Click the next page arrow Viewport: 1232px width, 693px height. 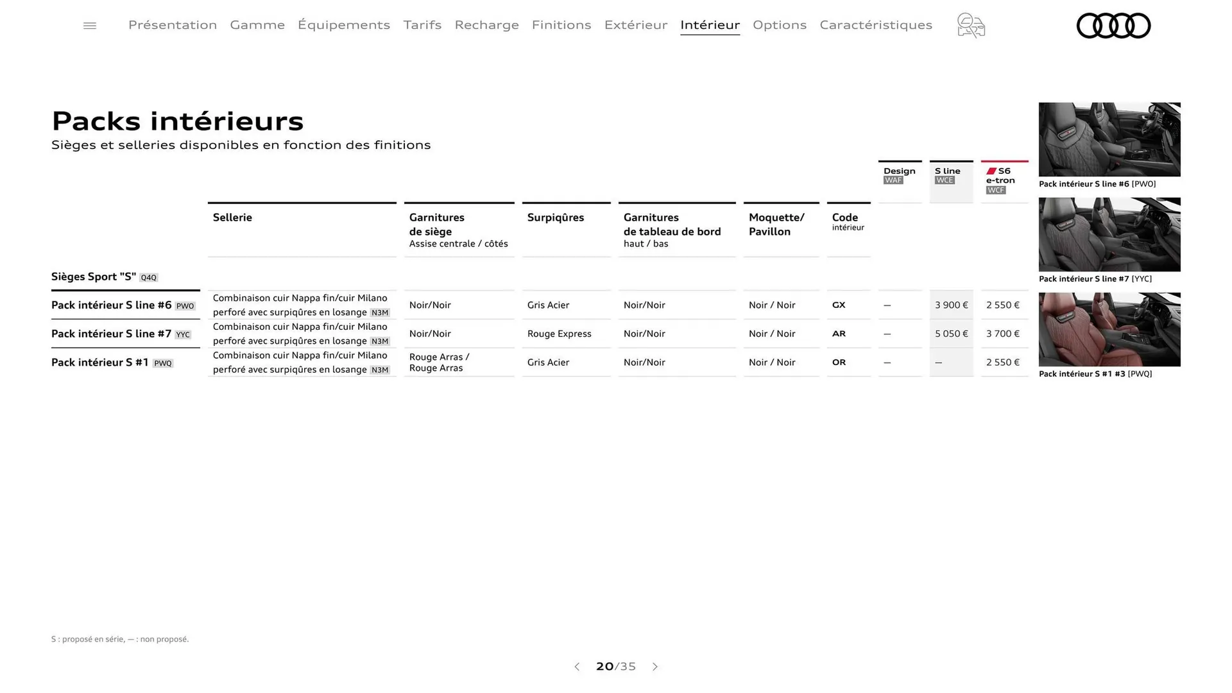click(655, 667)
